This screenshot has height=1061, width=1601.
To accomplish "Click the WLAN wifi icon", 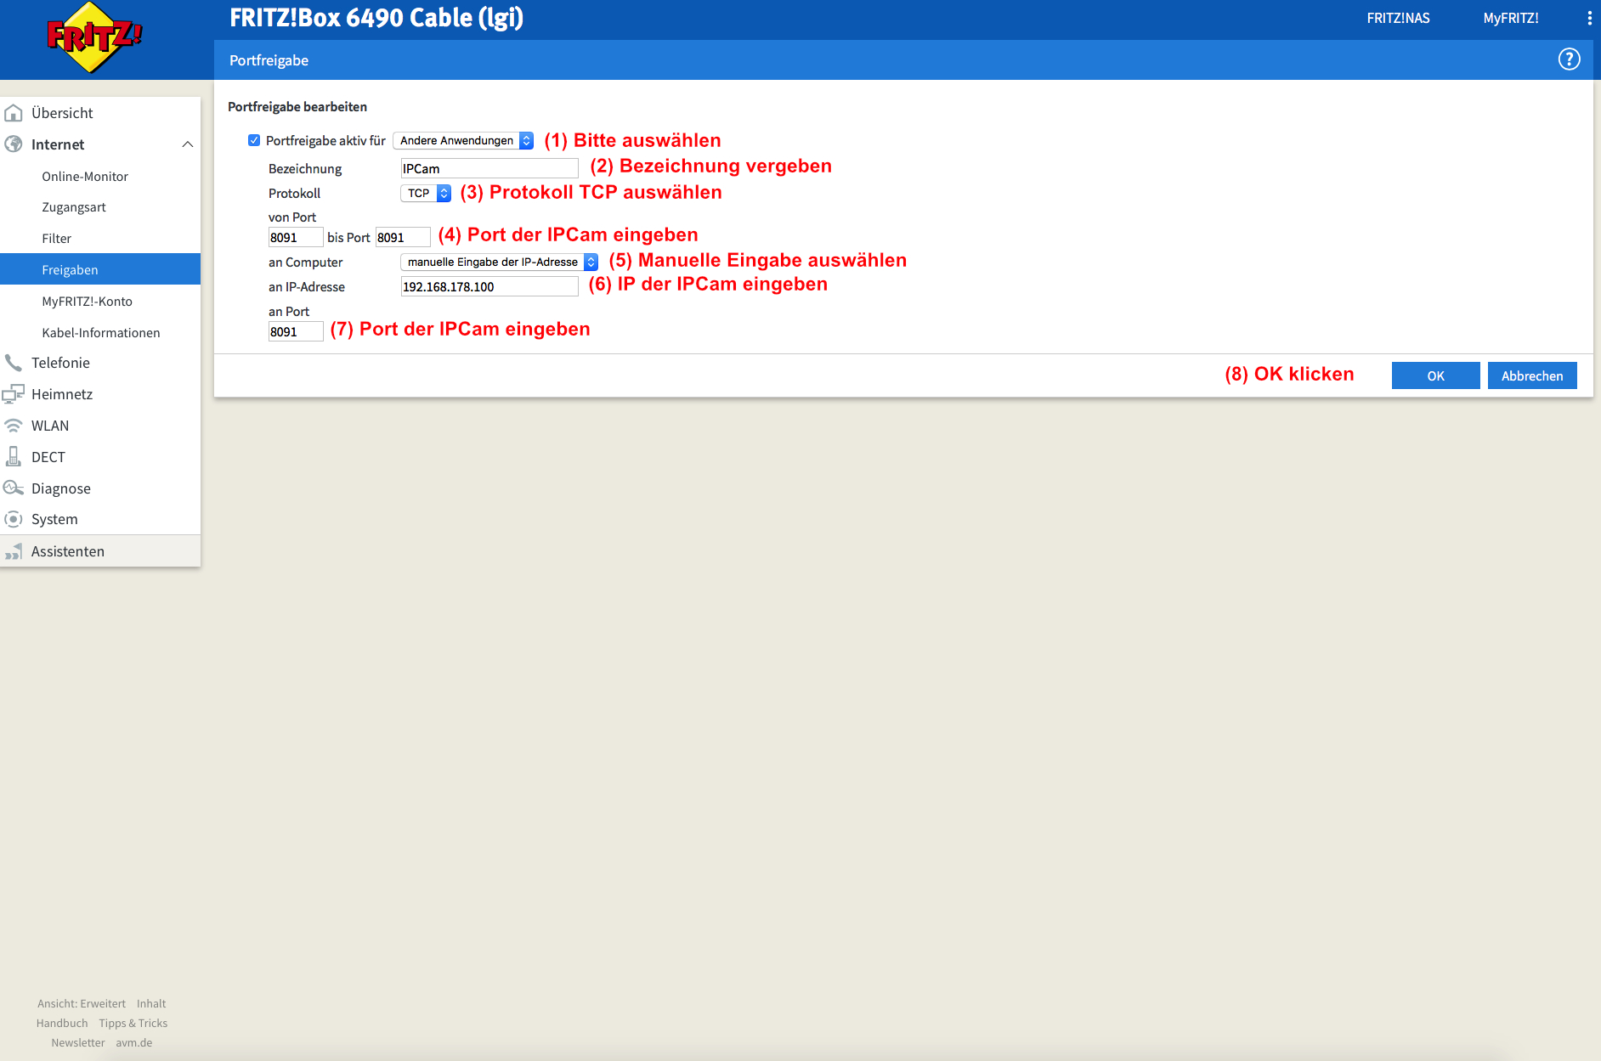I will (x=14, y=426).
